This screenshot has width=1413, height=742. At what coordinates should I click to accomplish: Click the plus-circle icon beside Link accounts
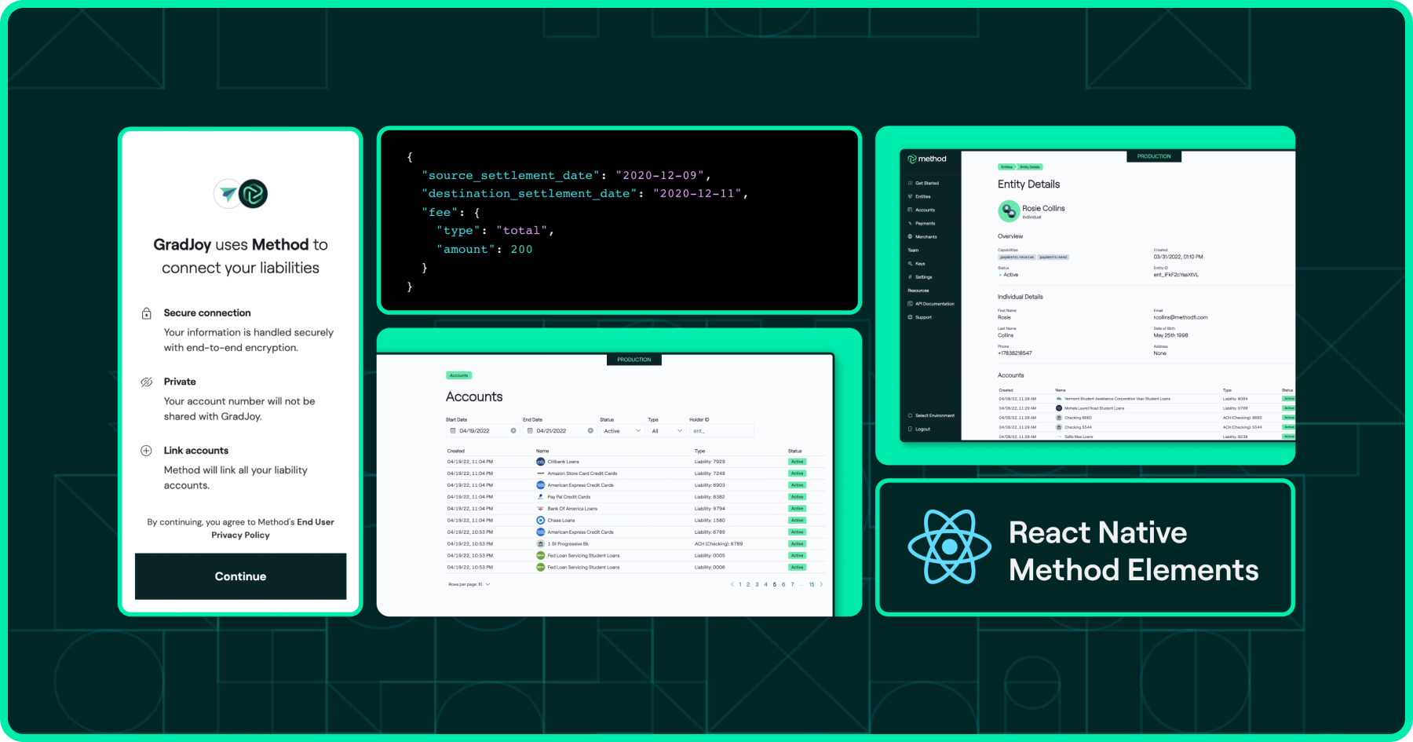146,451
